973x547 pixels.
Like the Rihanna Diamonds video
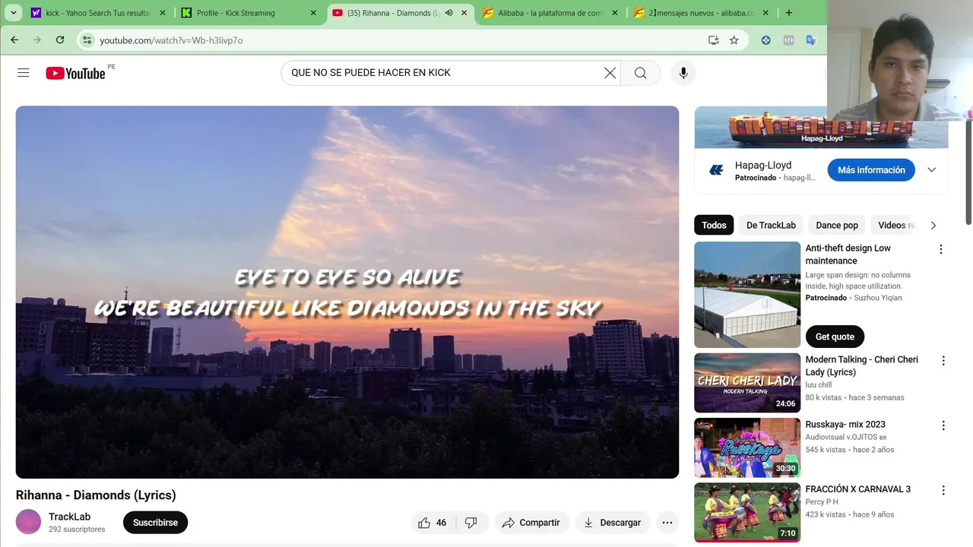coord(432,523)
